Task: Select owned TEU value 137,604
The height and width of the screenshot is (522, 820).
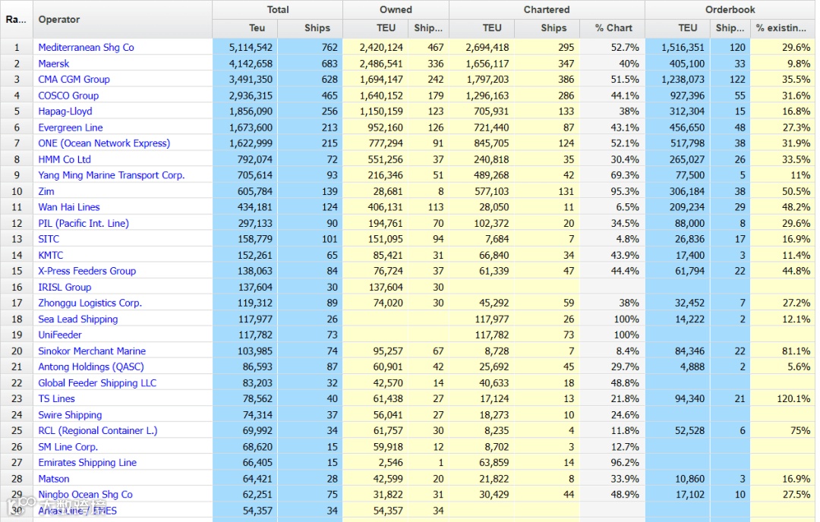Action: coord(386,287)
